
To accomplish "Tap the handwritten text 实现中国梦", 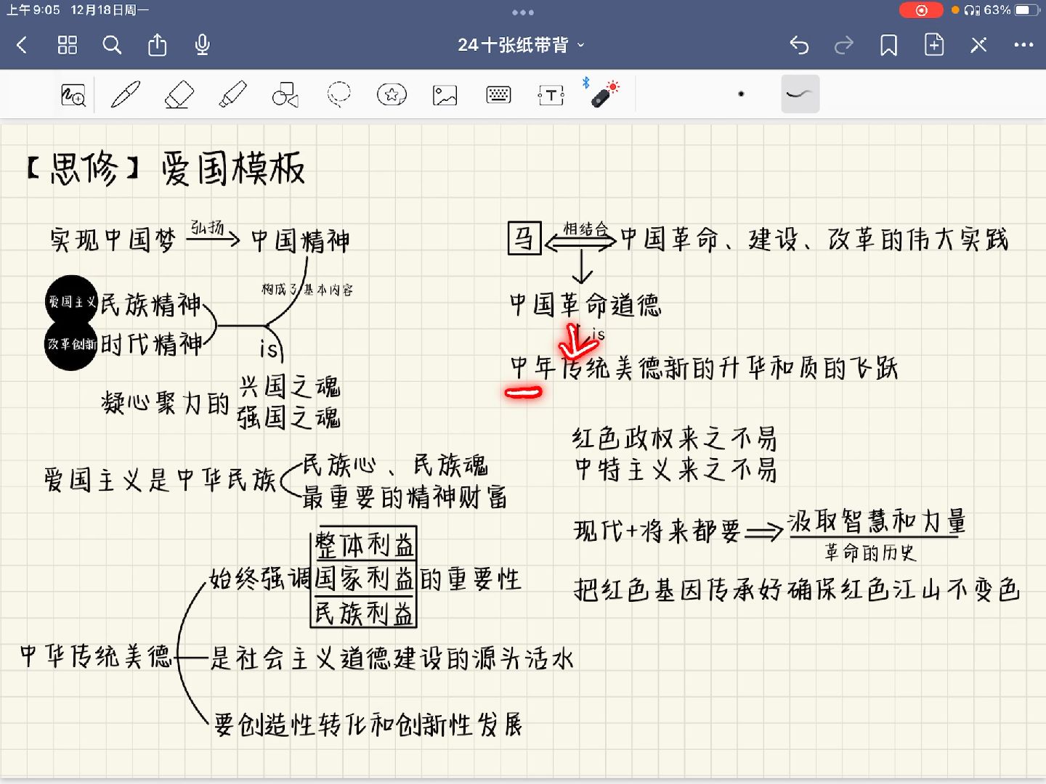I will (113, 239).
